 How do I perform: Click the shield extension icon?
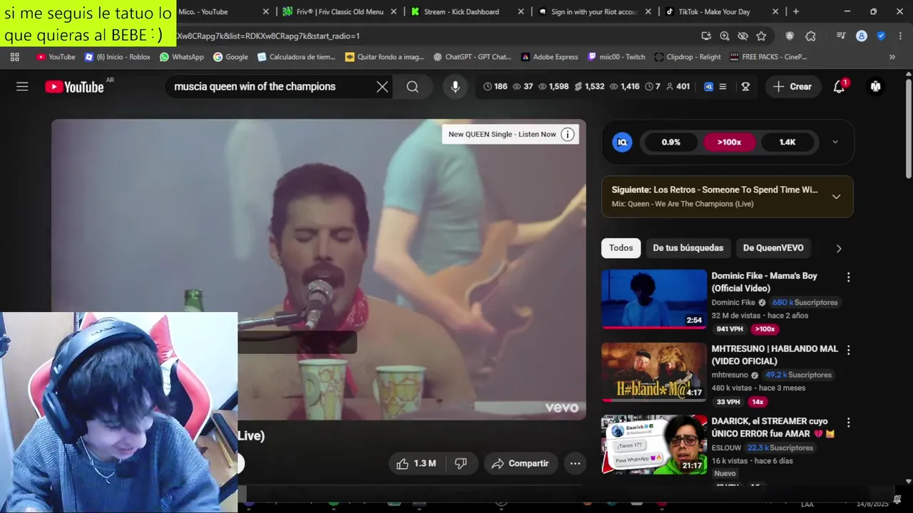(x=790, y=36)
